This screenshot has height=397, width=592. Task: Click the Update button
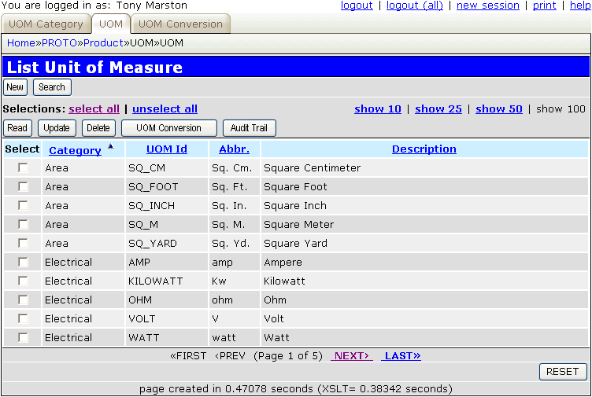click(57, 128)
